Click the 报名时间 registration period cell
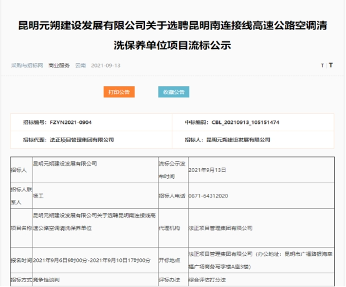The height and width of the screenshot is (287, 346). pos(96,260)
